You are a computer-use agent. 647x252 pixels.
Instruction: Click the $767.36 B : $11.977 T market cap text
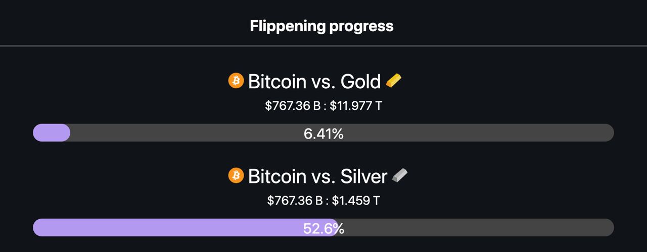pos(323,106)
